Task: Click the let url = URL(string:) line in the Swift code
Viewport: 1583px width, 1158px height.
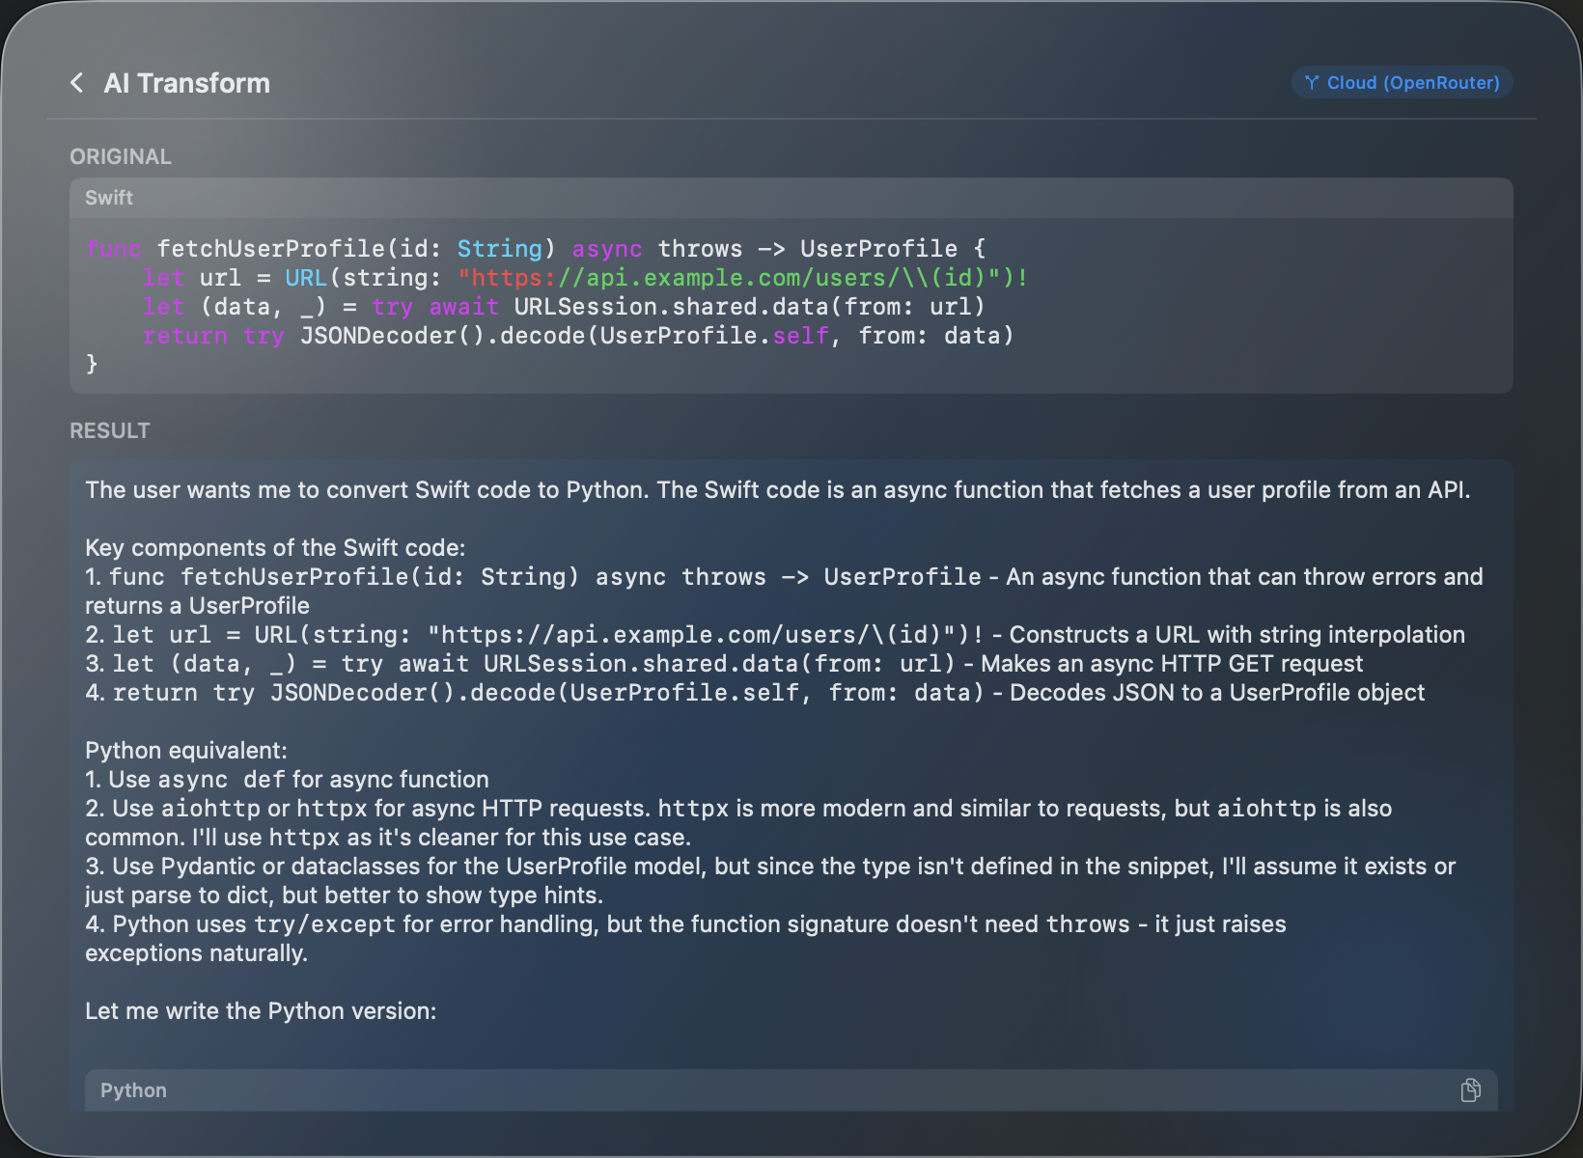Action: coord(586,278)
